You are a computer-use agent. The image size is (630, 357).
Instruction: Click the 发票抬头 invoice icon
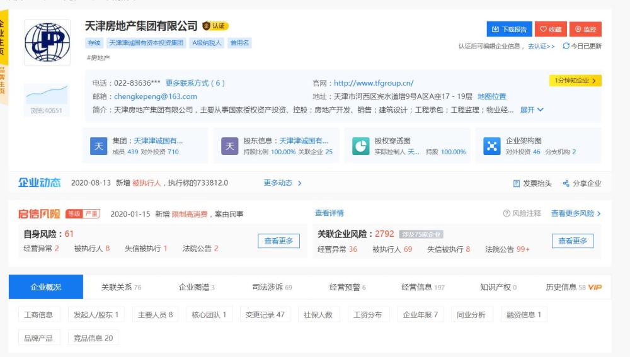click(x=517, y=183)
